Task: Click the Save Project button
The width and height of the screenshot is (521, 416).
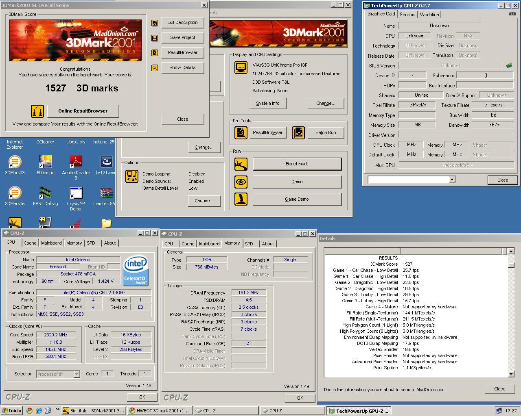Action: coord(182,37)
